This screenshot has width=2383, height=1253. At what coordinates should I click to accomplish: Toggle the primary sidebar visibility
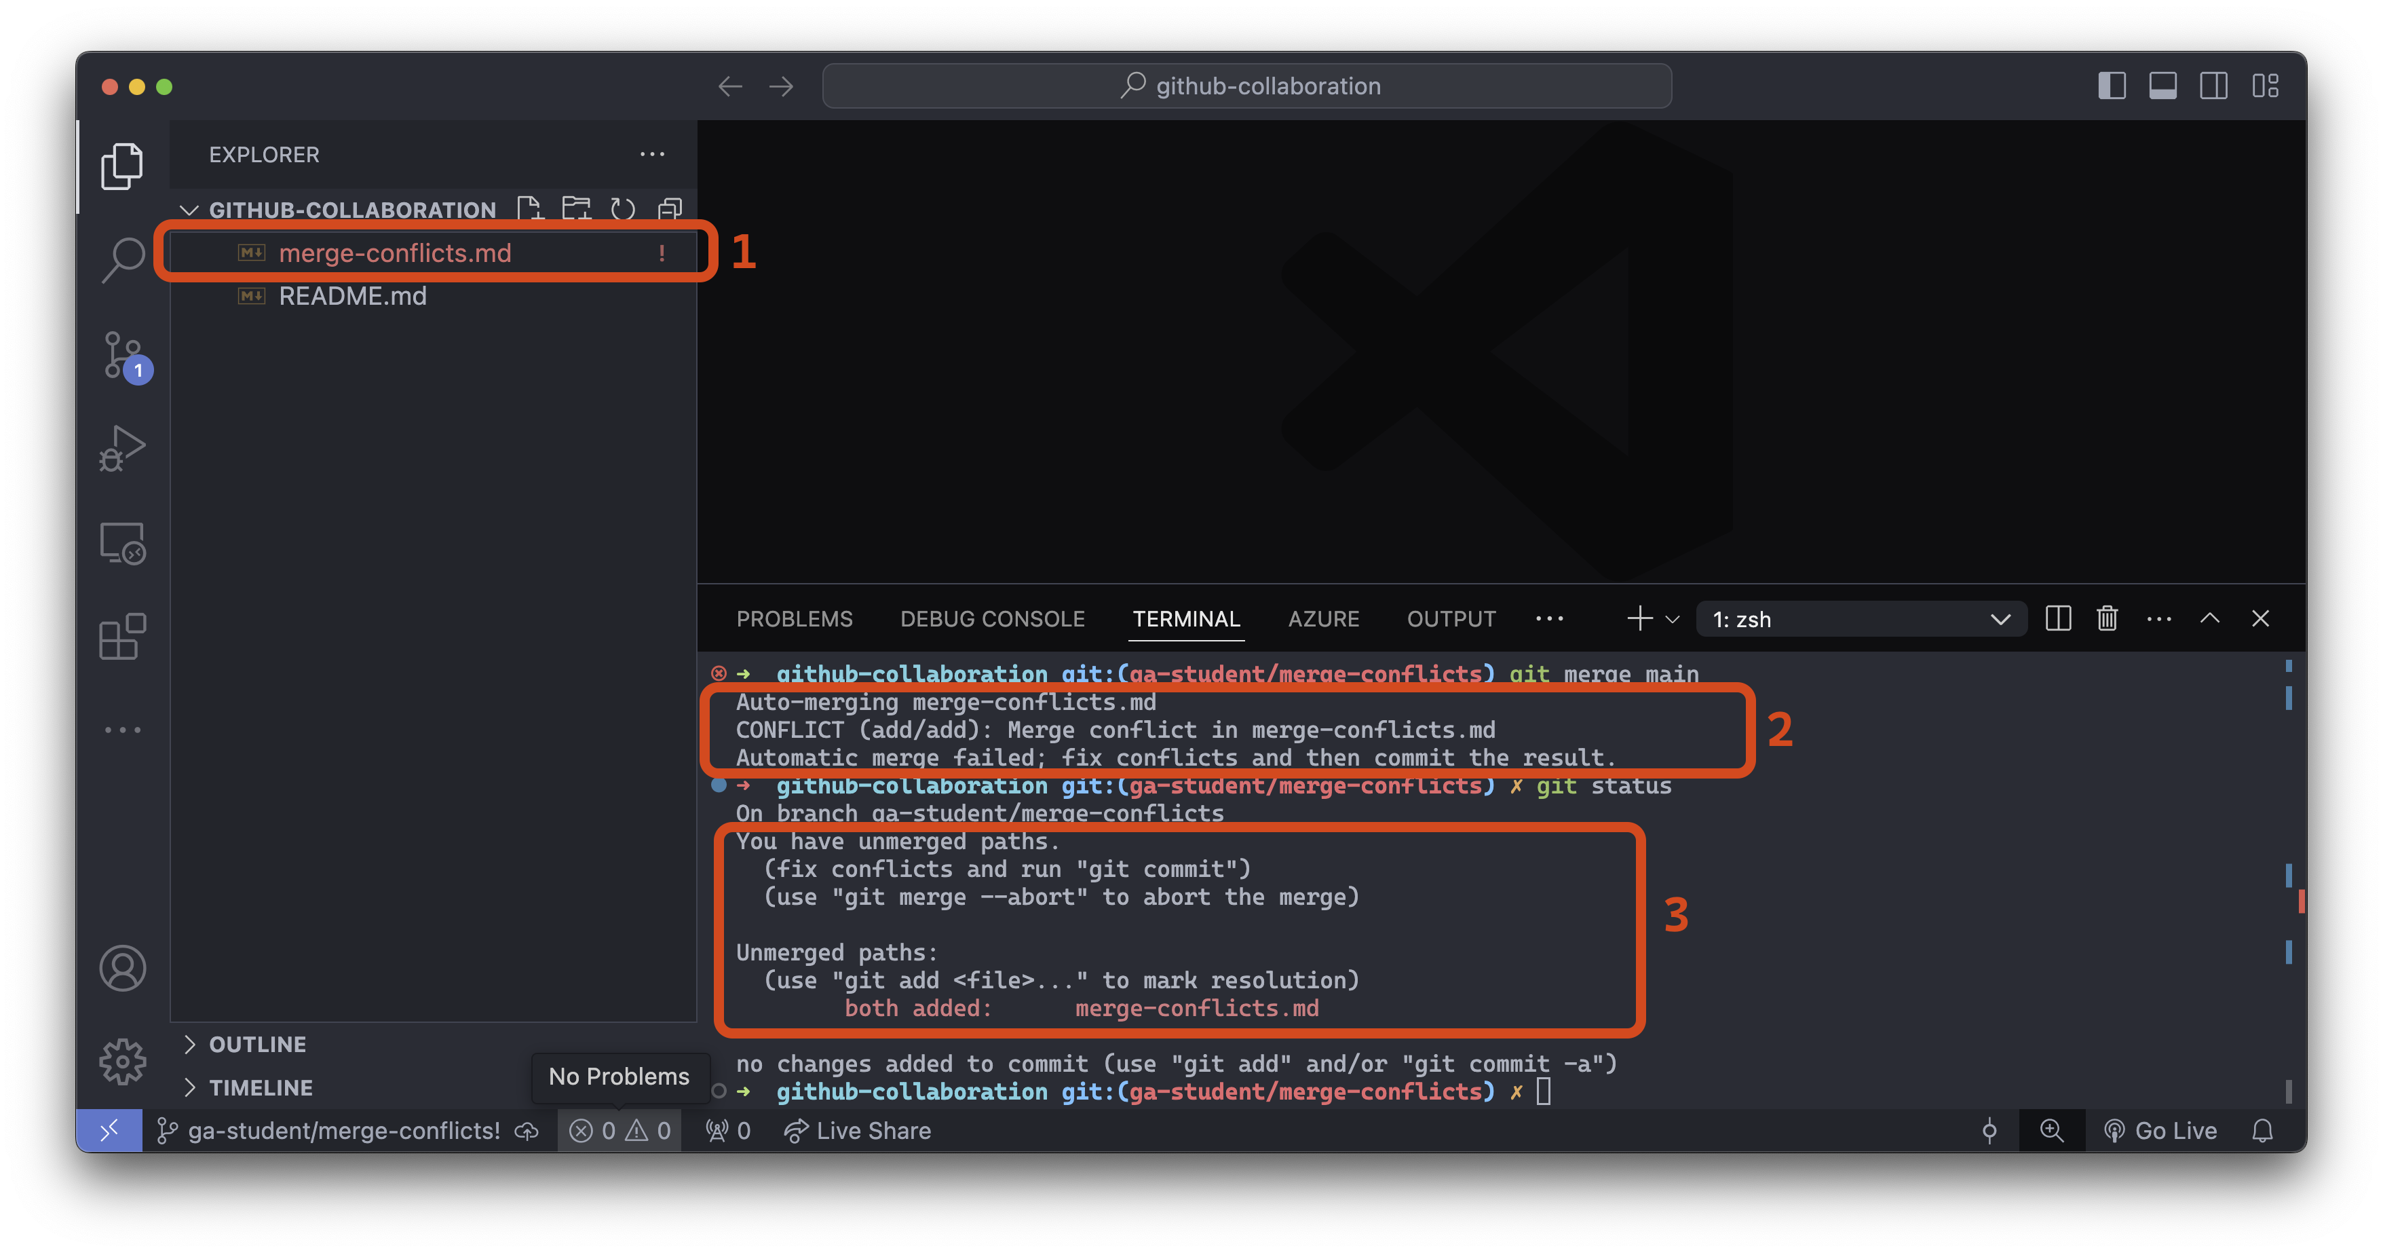click(2112, 85)
